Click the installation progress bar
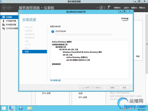The image size is (148, 111). pyautogui.click(x=84, y=34)
